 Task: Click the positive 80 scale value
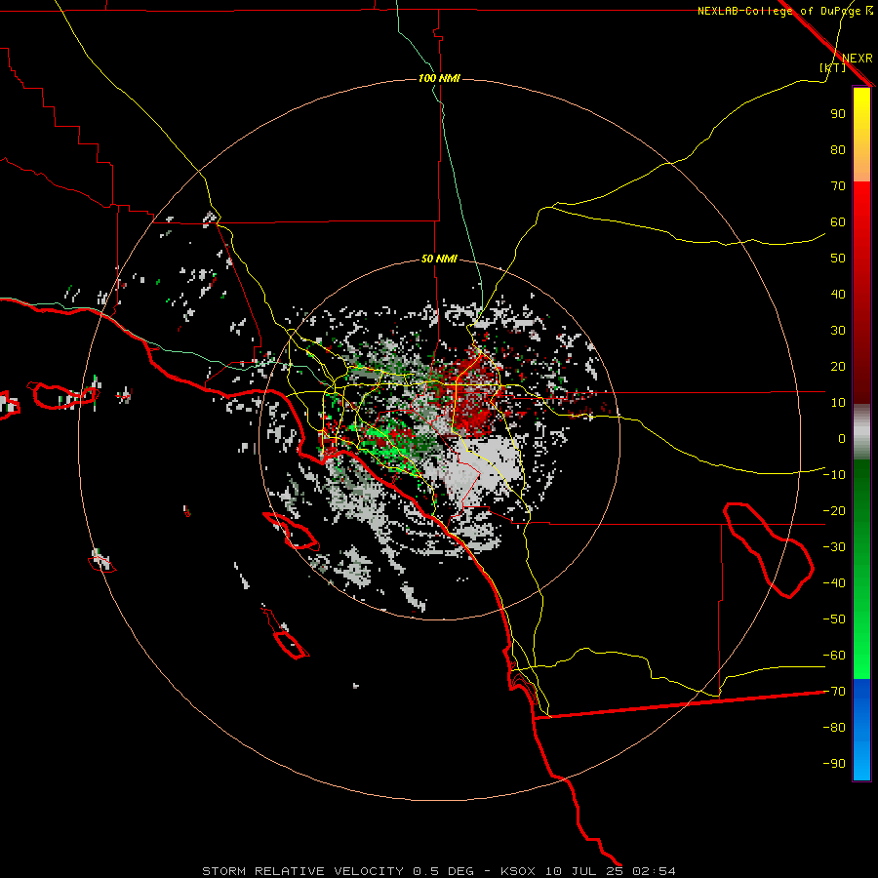838,149
